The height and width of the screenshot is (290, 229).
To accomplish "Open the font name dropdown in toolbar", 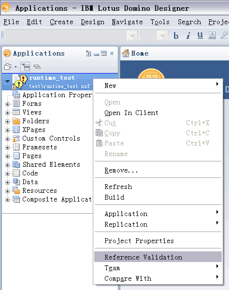I will pyautogui.click(x=132, y=35).
